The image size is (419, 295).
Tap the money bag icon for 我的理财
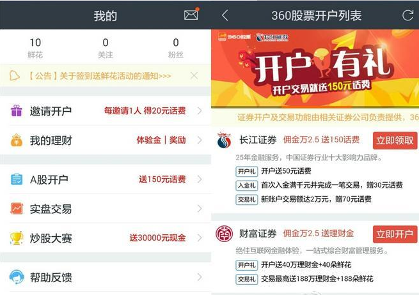[17, 140]
